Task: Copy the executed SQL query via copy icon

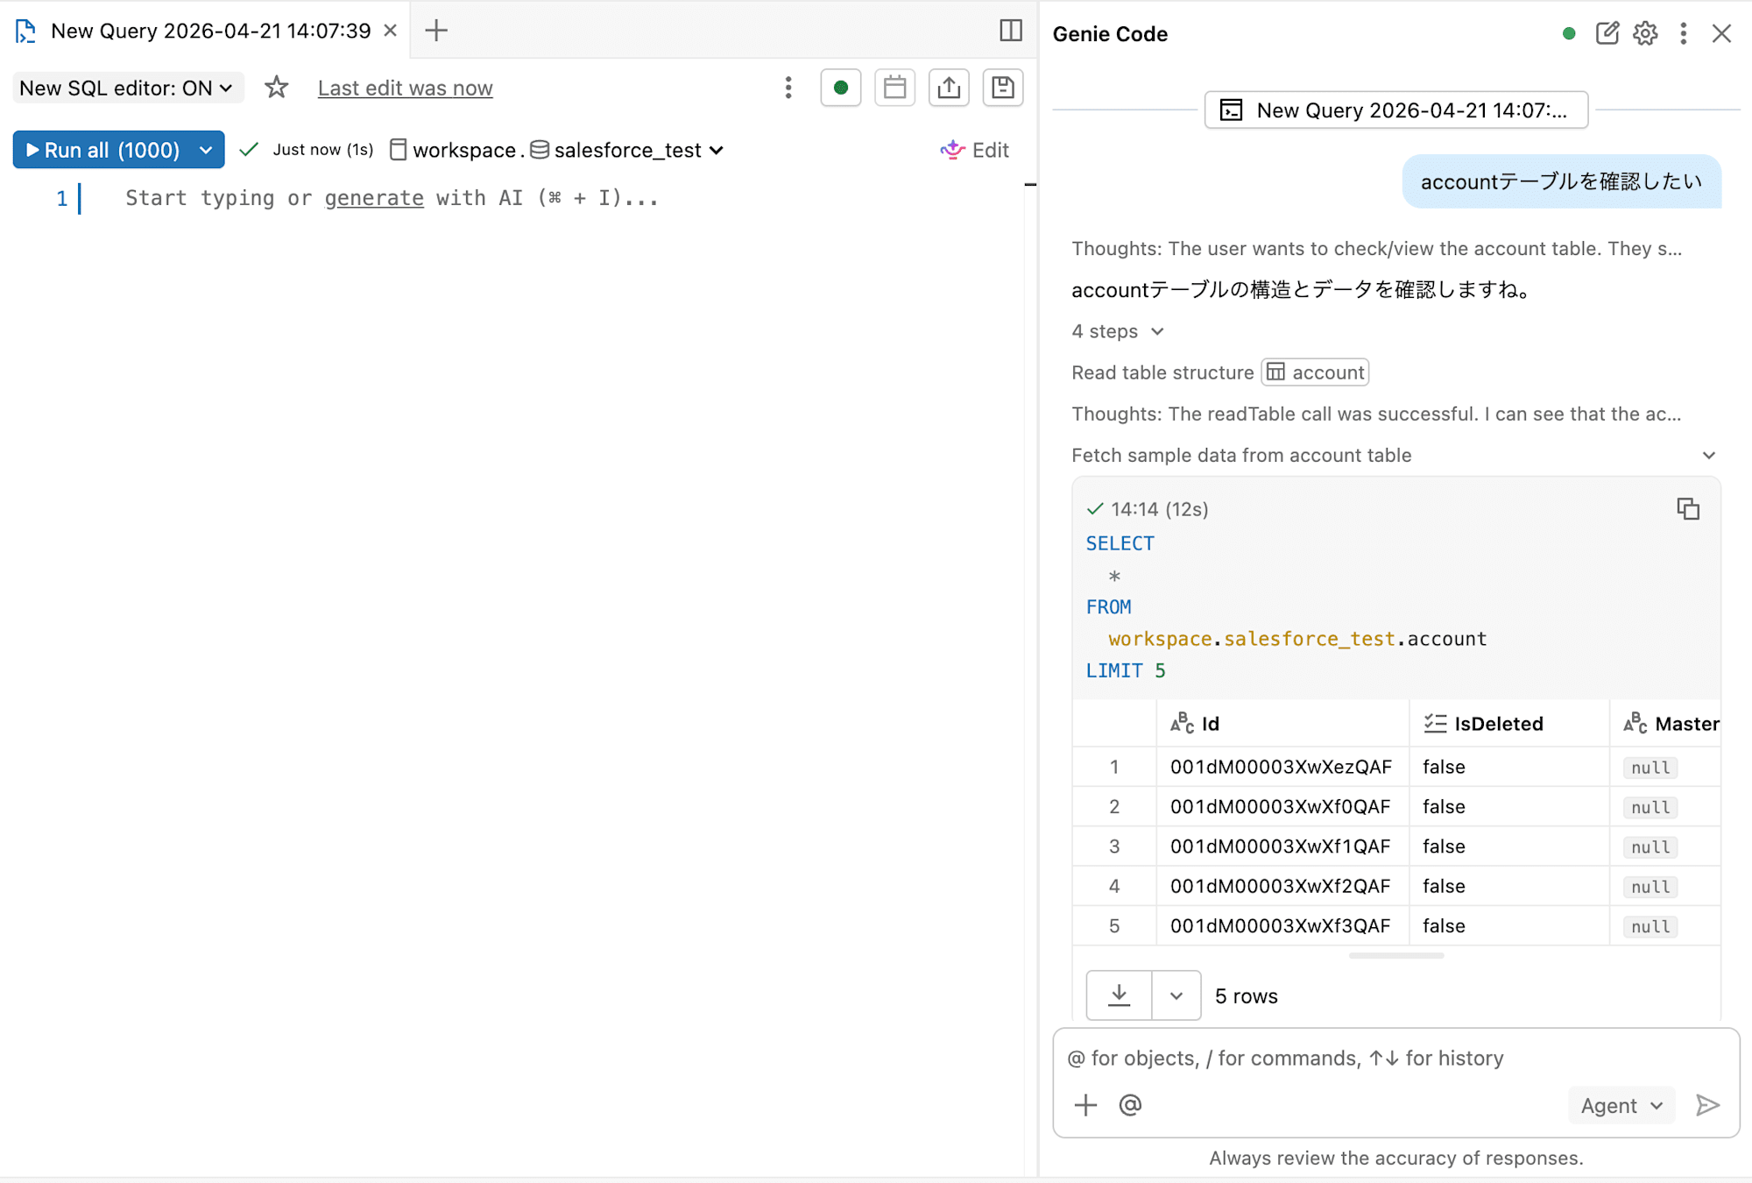Action: pyautogui.click(x=1688, y=508)
